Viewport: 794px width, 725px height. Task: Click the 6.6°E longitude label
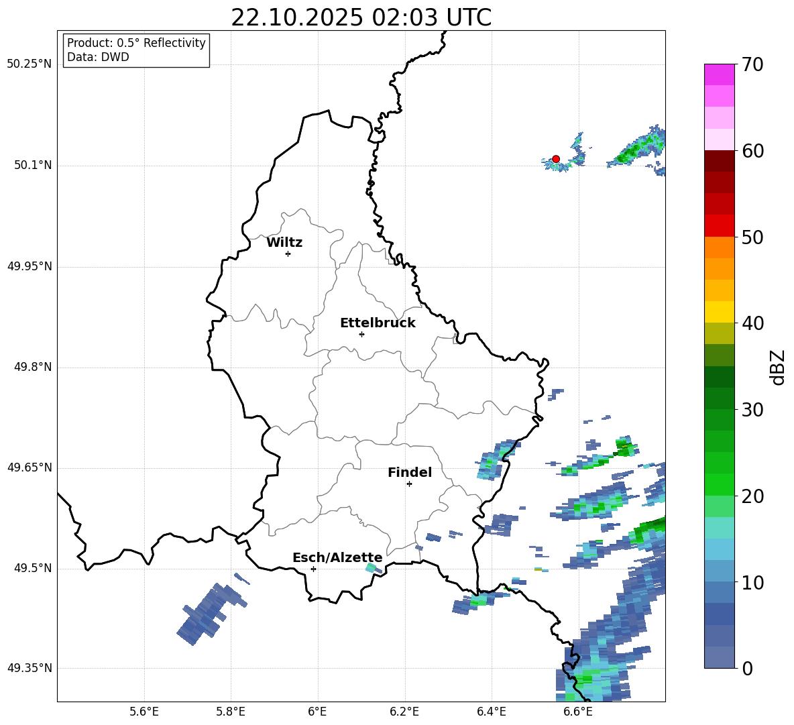click(x=578, y=712)
